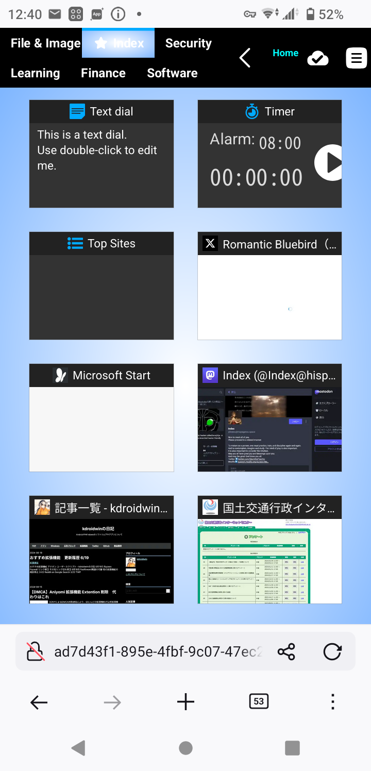This screenshot has width=371, height=771.
Task: Click the Top Sites list icon
Action: pos(75,243)
